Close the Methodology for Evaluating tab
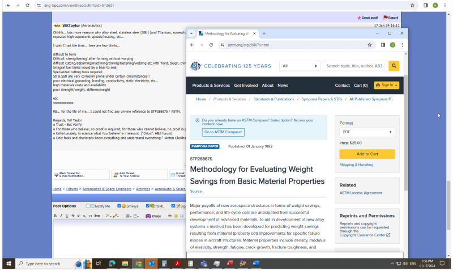This screenshot has width=453, height=271. (x=254, y=33)
